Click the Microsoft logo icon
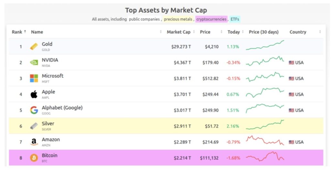The image size is (331, 170). coord(34,78)
